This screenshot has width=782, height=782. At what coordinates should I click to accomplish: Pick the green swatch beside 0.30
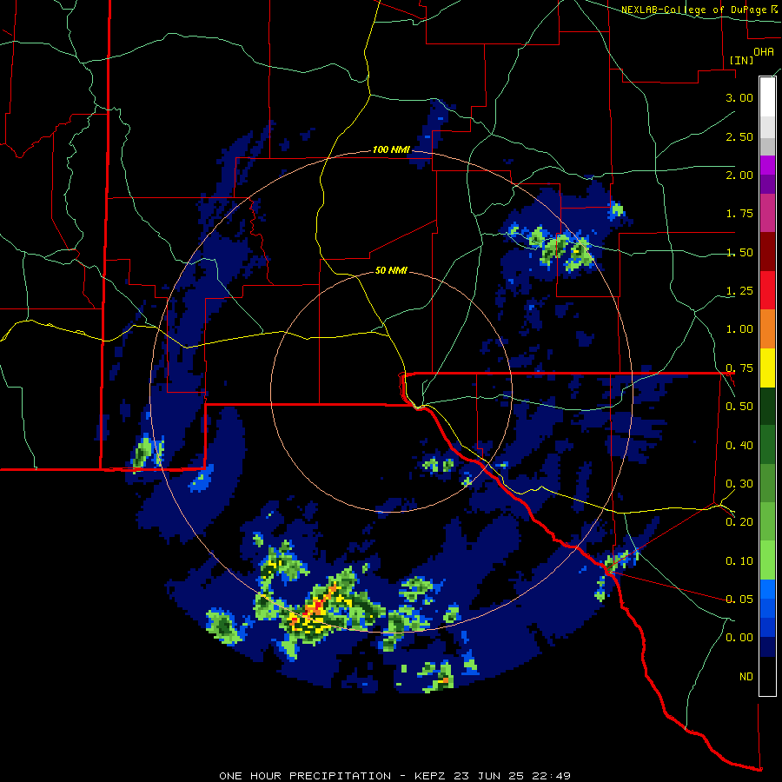click(x=767, y=483)
